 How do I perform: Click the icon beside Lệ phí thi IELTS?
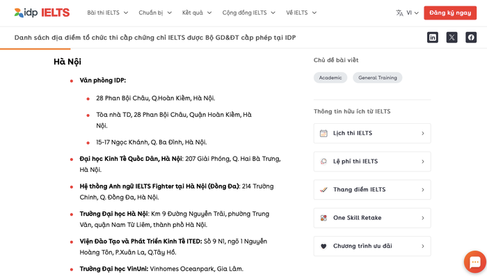(x=324, y=161)
